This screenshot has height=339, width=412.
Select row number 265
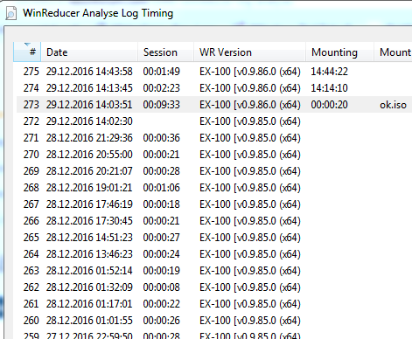point(31,238)
